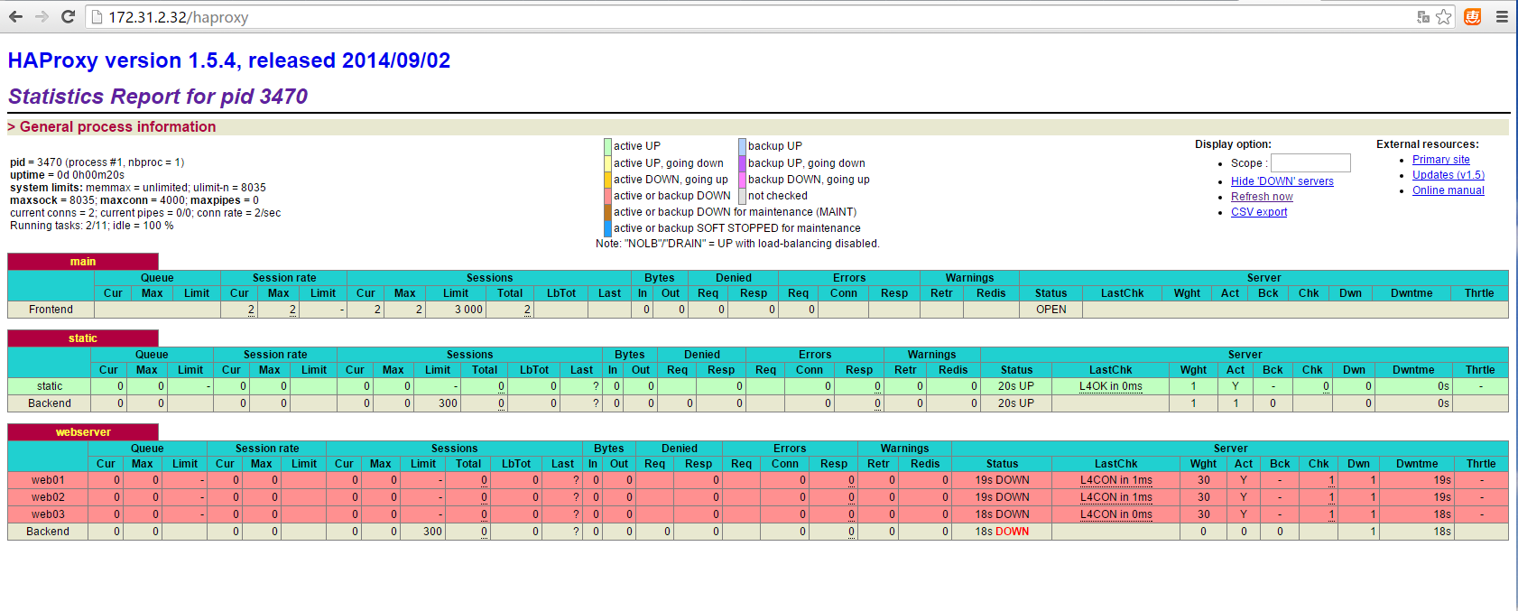
Task: Click the page info icon before the URL
Action: (x=97, y=17)
